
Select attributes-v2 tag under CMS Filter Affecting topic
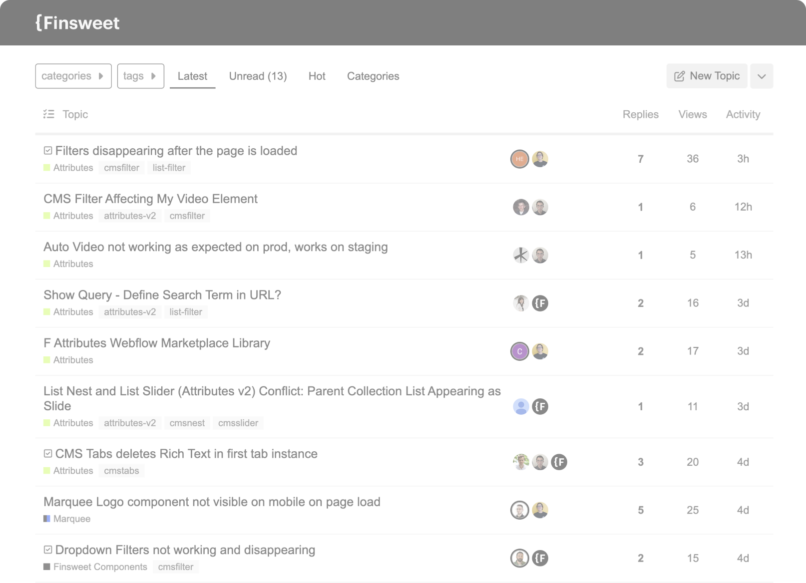(x=130, y=216)
